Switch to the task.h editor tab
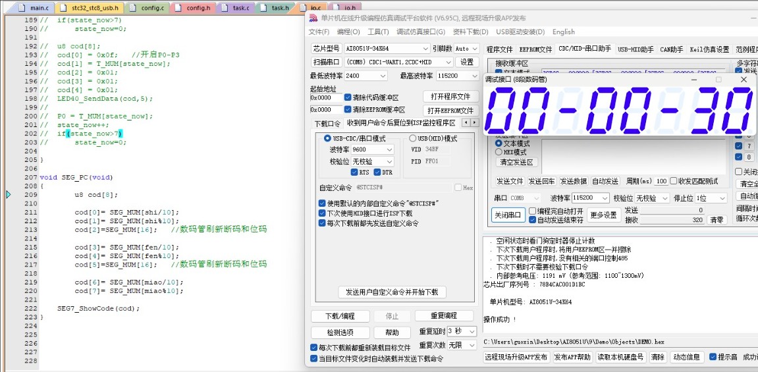Image resolution: width=758 pixels, height=372 pixels. (275, 8)
